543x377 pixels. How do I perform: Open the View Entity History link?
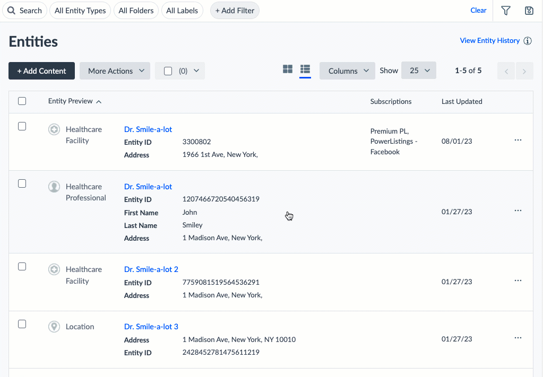click(x=490, y=41)
